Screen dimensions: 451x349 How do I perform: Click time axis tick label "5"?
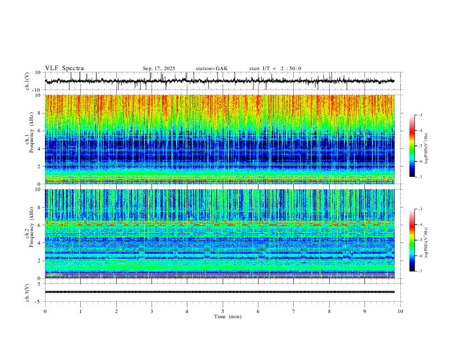pos(223,311)
